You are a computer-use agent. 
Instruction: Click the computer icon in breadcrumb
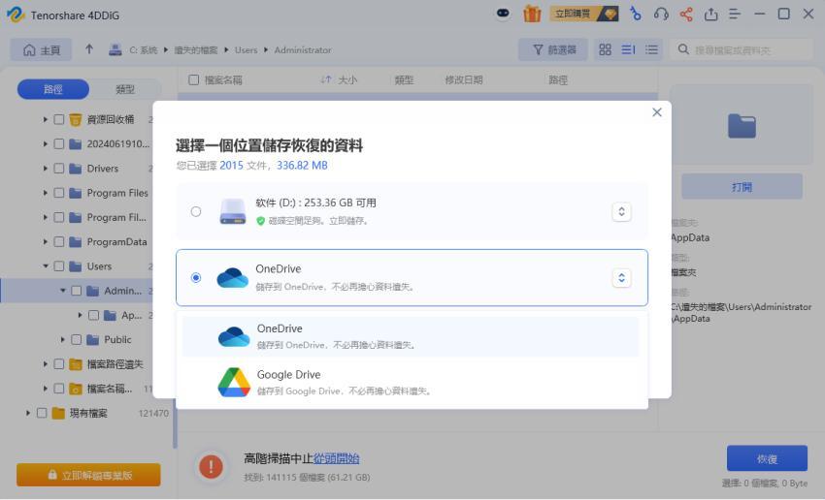pos(115,49)
